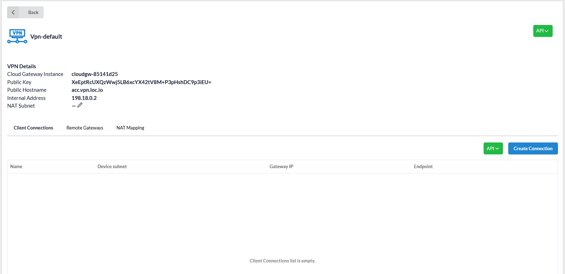Click the blue VPN network icon
This screenshot has height=274, width=565.
tap(17, 36)
